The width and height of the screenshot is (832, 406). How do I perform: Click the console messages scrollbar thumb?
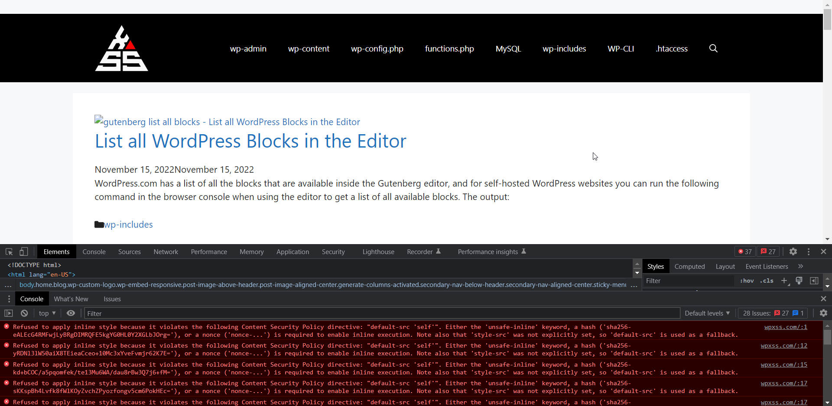coord(827,337)
